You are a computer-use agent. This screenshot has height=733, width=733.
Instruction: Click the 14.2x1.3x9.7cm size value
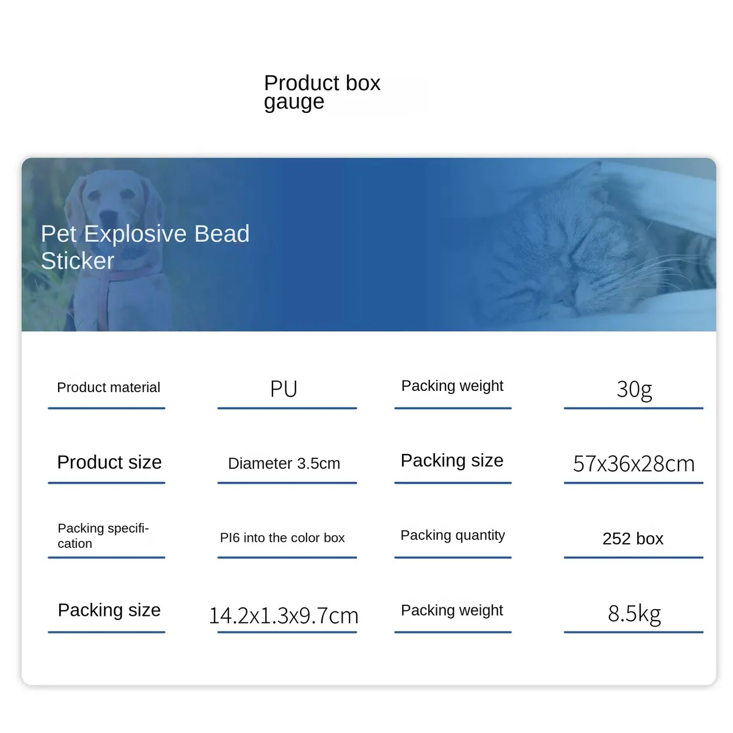pos(284,616)
